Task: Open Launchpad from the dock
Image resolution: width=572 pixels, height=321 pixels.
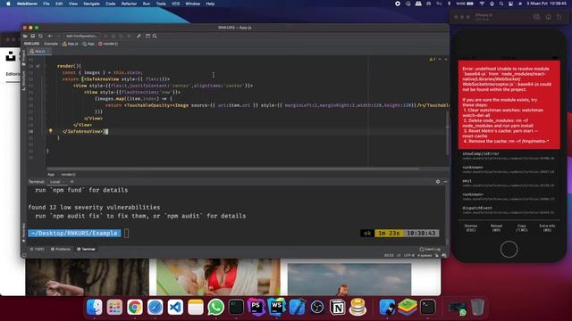Action: [114, 307]
